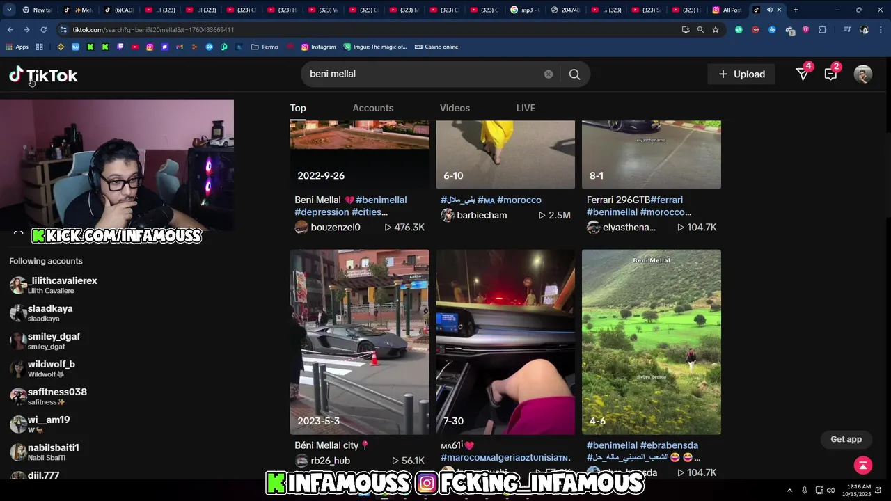
Task: Open the TikTok home logo
Action: tap(43, 75)
